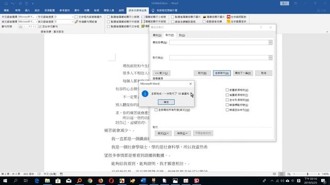Click the 取消 Cancel button in dialog
The image size is (330, 185).
(263, 73)
